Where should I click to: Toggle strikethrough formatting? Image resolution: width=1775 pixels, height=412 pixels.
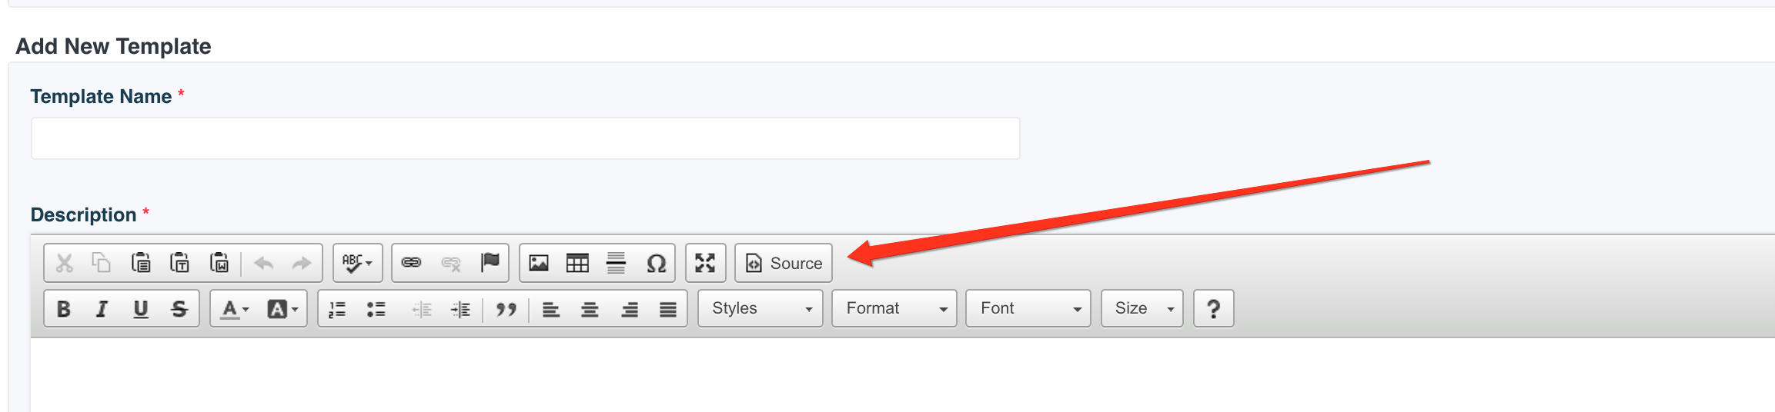pyautogui.click(x=179, y=309)
